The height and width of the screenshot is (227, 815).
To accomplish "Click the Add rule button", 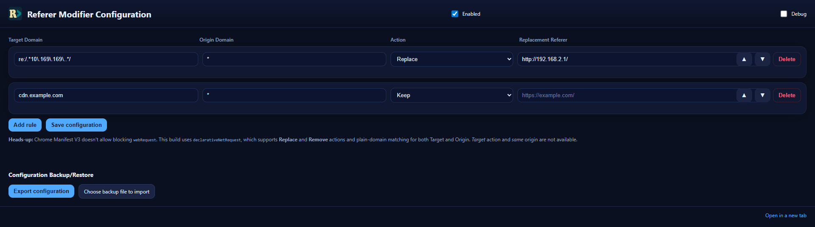I will click(x=25, y=125).
